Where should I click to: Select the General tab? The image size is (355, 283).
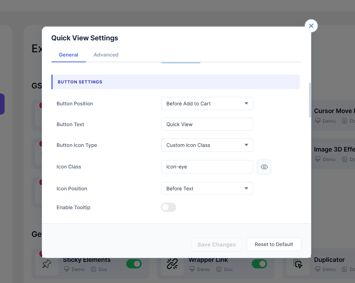69,55
